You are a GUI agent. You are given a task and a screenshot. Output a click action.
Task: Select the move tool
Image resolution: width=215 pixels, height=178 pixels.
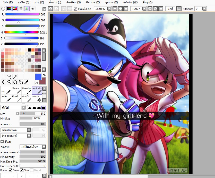(x=4, y=82)
